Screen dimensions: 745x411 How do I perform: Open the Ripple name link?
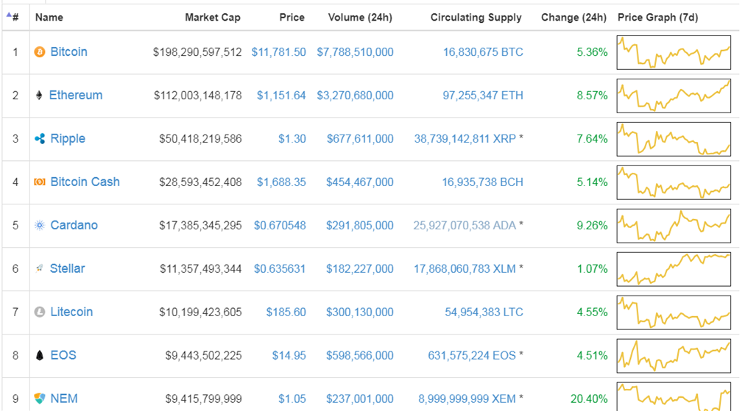[68, 138]
